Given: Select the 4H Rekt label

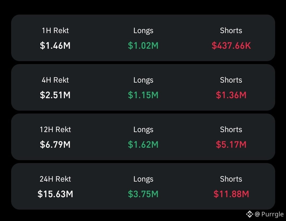Looking at the screenshot, I should point(55,80).
